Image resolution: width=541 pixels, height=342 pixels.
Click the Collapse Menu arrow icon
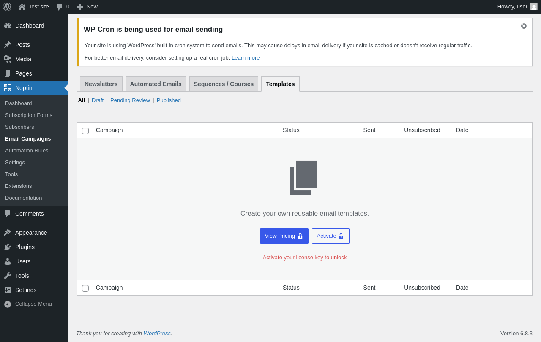click(x=8, y=304)
